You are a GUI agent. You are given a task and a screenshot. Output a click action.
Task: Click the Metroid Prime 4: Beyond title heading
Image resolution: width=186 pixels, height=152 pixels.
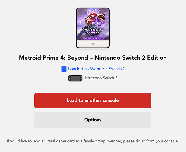93,58
